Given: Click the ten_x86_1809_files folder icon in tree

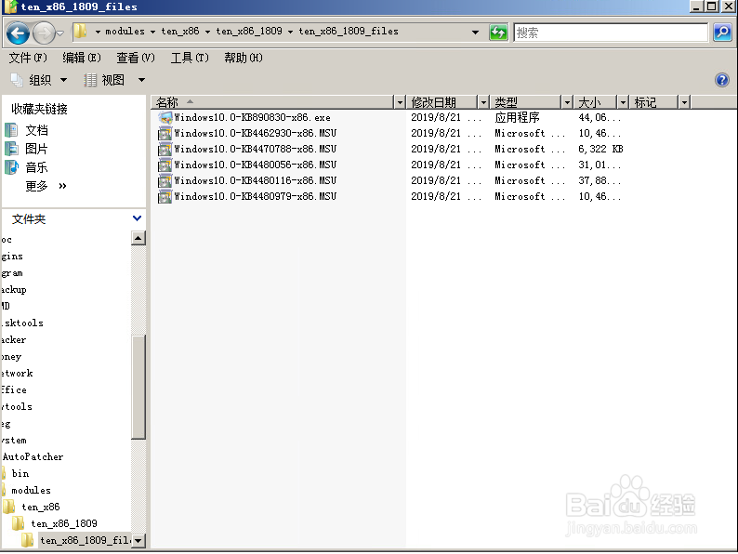Looking at the screenshot, I should point(28,540).
